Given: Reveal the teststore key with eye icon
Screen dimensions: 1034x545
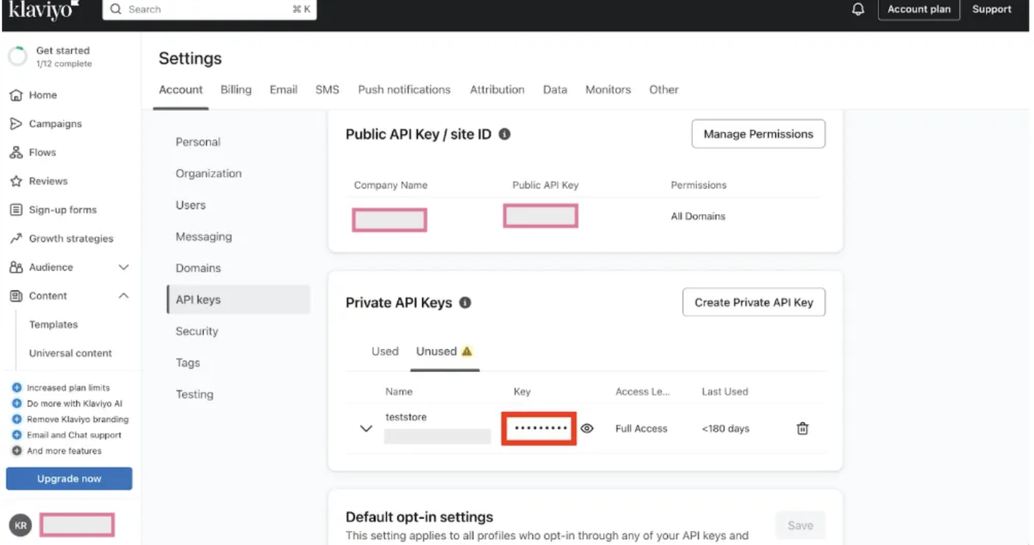Looking at the screenshot, I should click(587, 428).
